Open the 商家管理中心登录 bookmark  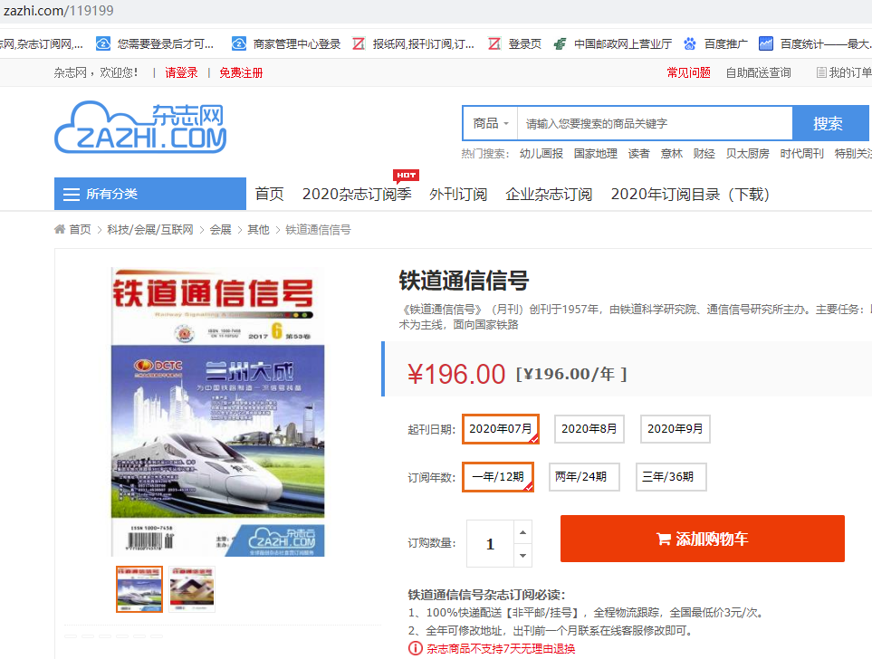pyautogui.click(x=286, y=44)
